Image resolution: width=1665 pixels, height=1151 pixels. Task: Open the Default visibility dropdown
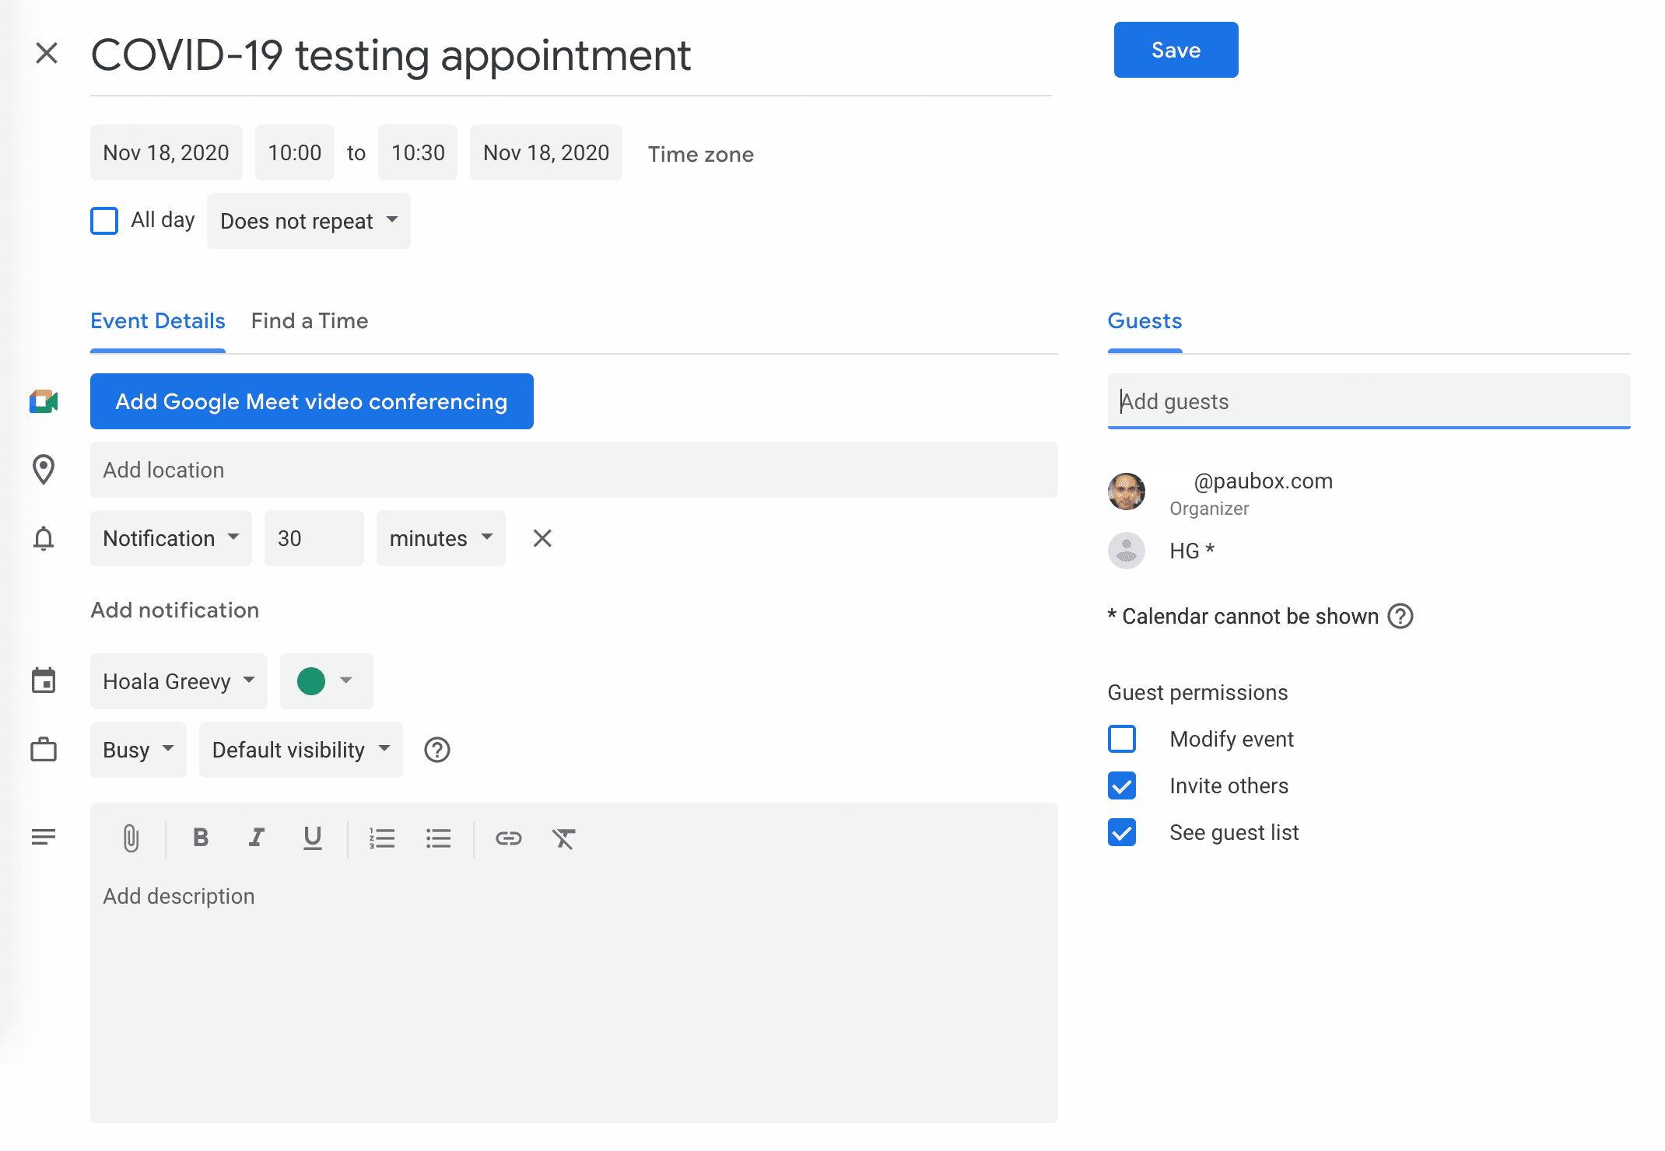point(300,750)
